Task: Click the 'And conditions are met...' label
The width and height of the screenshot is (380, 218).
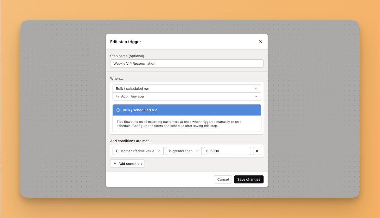Action: point(131,141)
